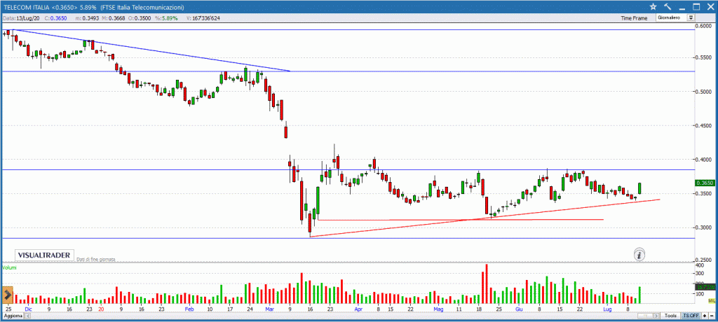Click the 400 volume axis label
718x322 pixels.
click(701, 265)
